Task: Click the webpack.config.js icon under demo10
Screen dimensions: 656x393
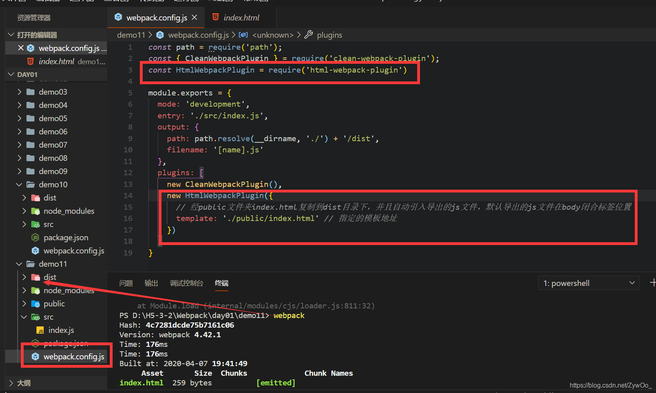Action: (35, 251)
